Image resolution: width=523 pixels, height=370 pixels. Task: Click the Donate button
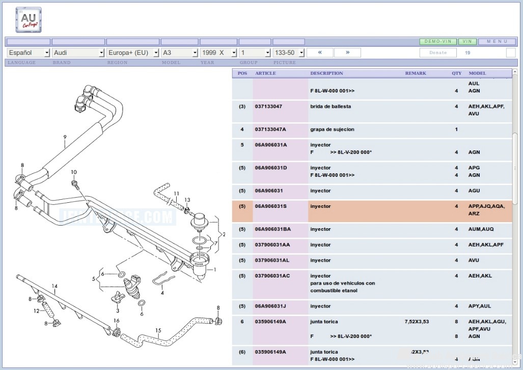click(438, 53)
